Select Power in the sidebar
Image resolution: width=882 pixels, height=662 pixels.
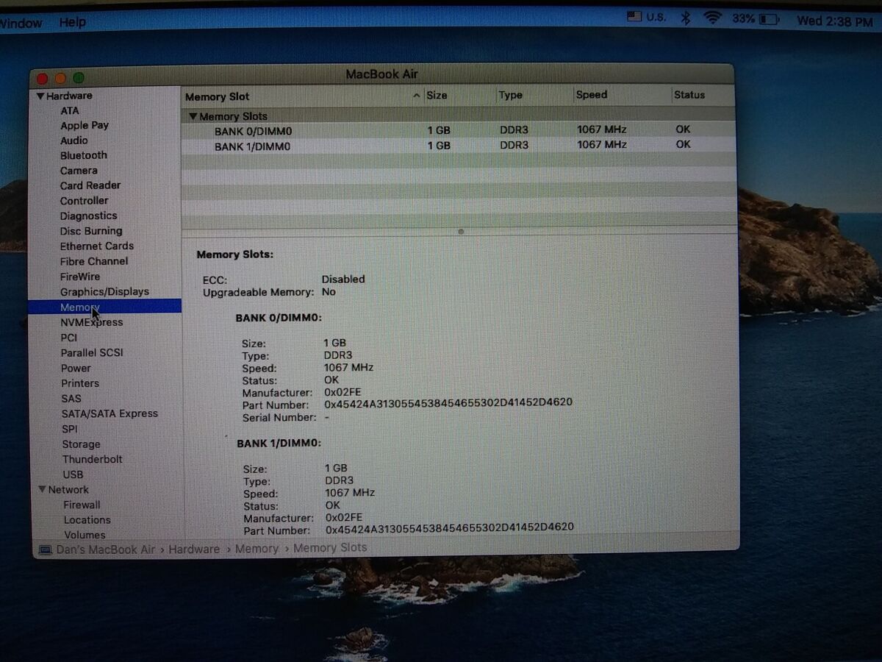coord(76,368)
